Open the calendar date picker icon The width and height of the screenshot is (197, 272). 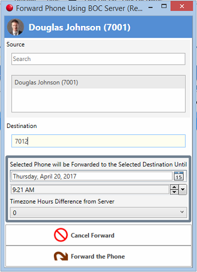[179, 176]
